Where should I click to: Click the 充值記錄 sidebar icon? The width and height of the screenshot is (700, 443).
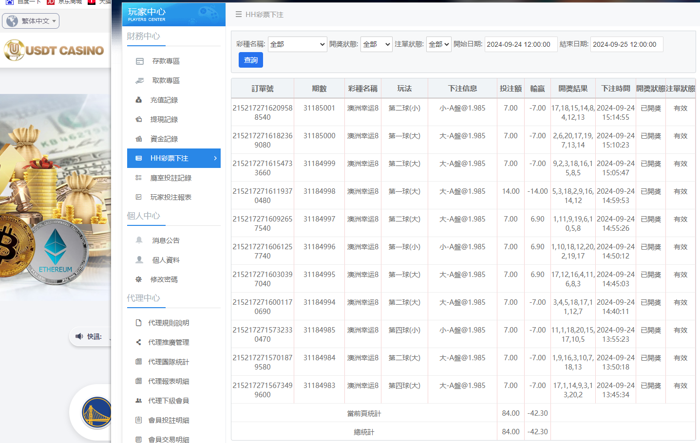tap(139, 100)
